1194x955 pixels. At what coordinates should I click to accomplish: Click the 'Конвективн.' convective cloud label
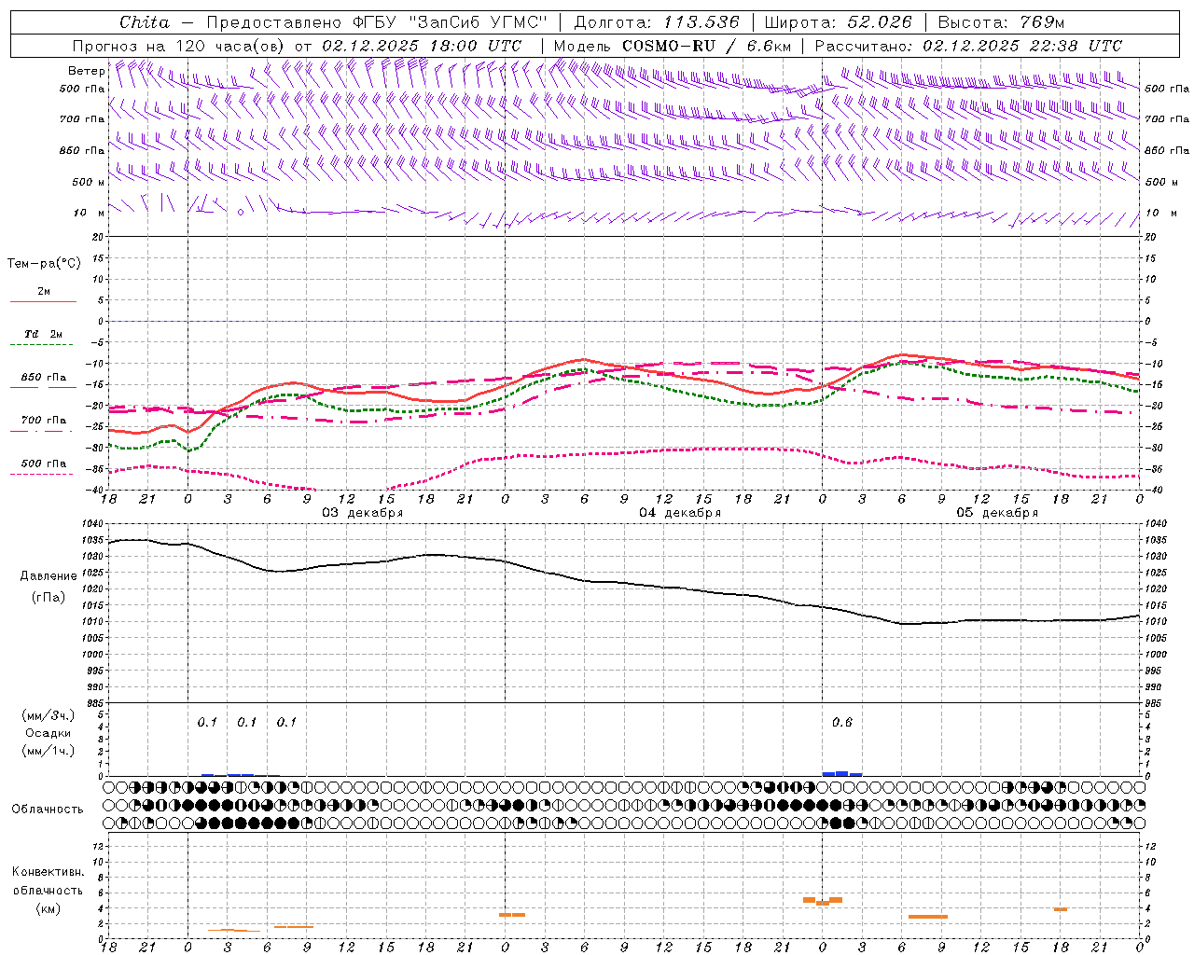[49, 872]
